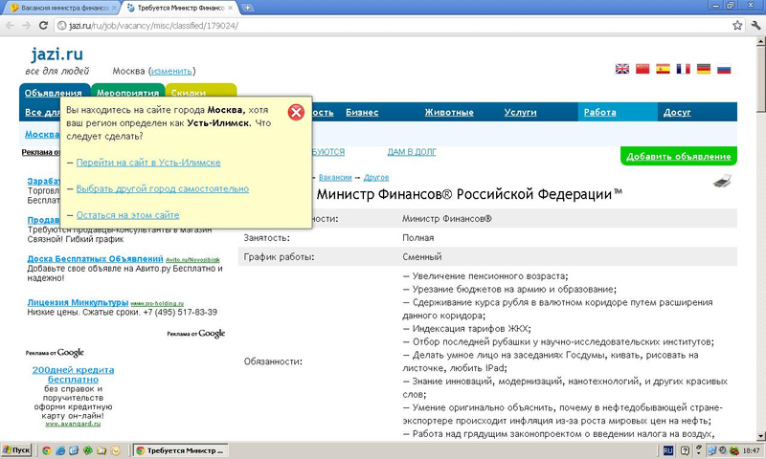Switch site language to French flag
This screenshot has width=766, height=459.
coord(683,69)
